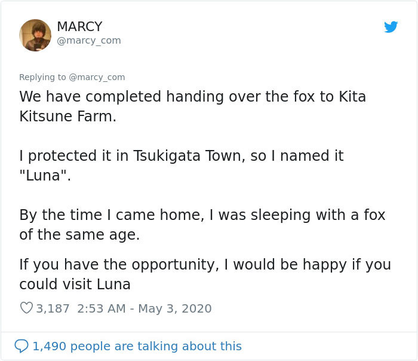Open MARCY's profile picture
Screen dimensions: 418x361
tap(35, 35)
